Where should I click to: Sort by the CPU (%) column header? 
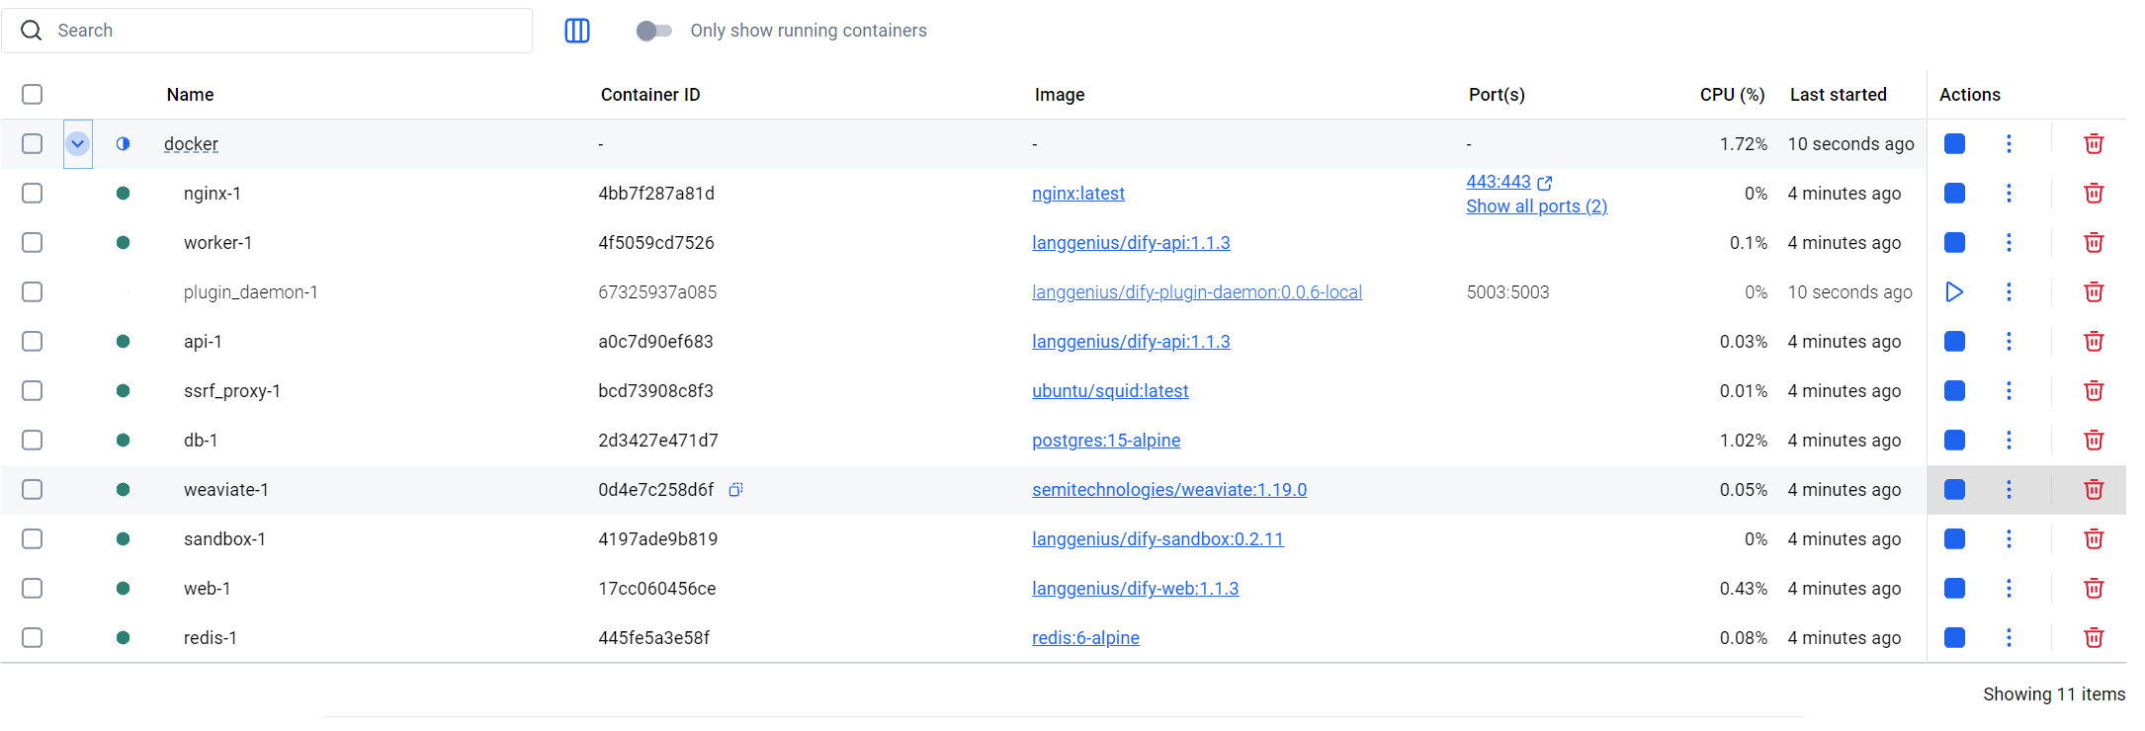(x=1732, y=95)
